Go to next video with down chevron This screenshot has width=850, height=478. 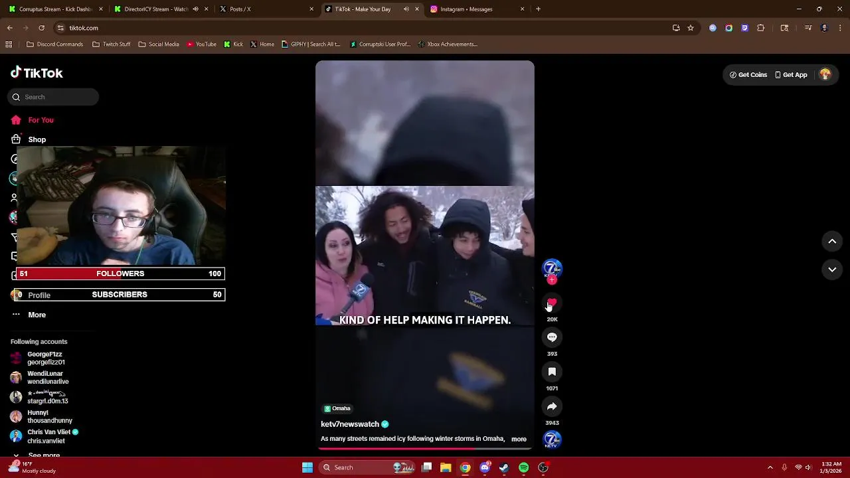[x=832, y=270]
